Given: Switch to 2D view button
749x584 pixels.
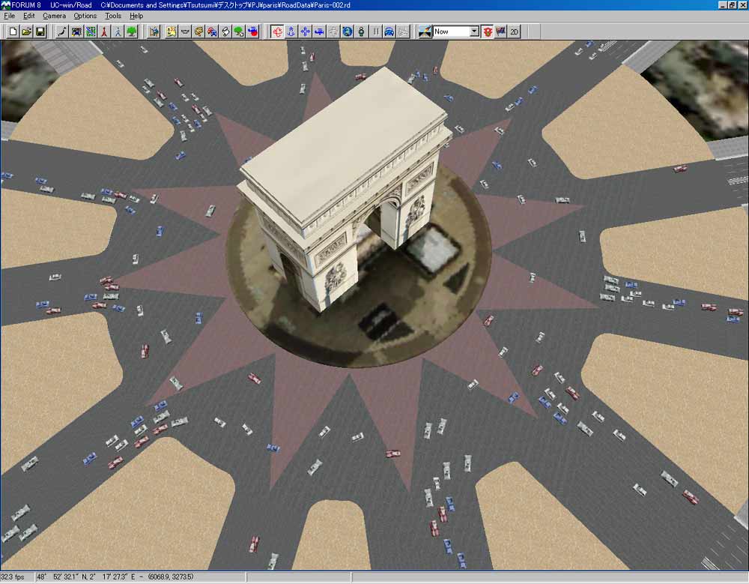Looking at the screenshot, I should tap(514, 31).
